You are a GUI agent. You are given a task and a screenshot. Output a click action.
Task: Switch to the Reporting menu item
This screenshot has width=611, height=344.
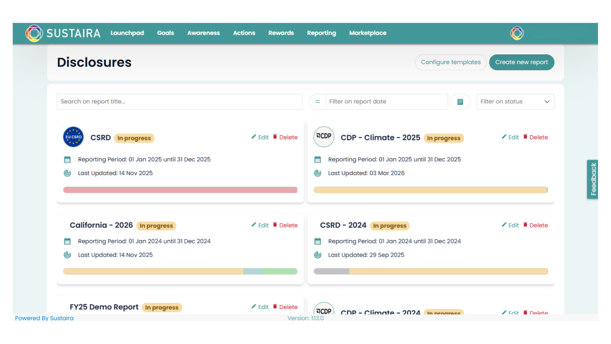[321, 33]
